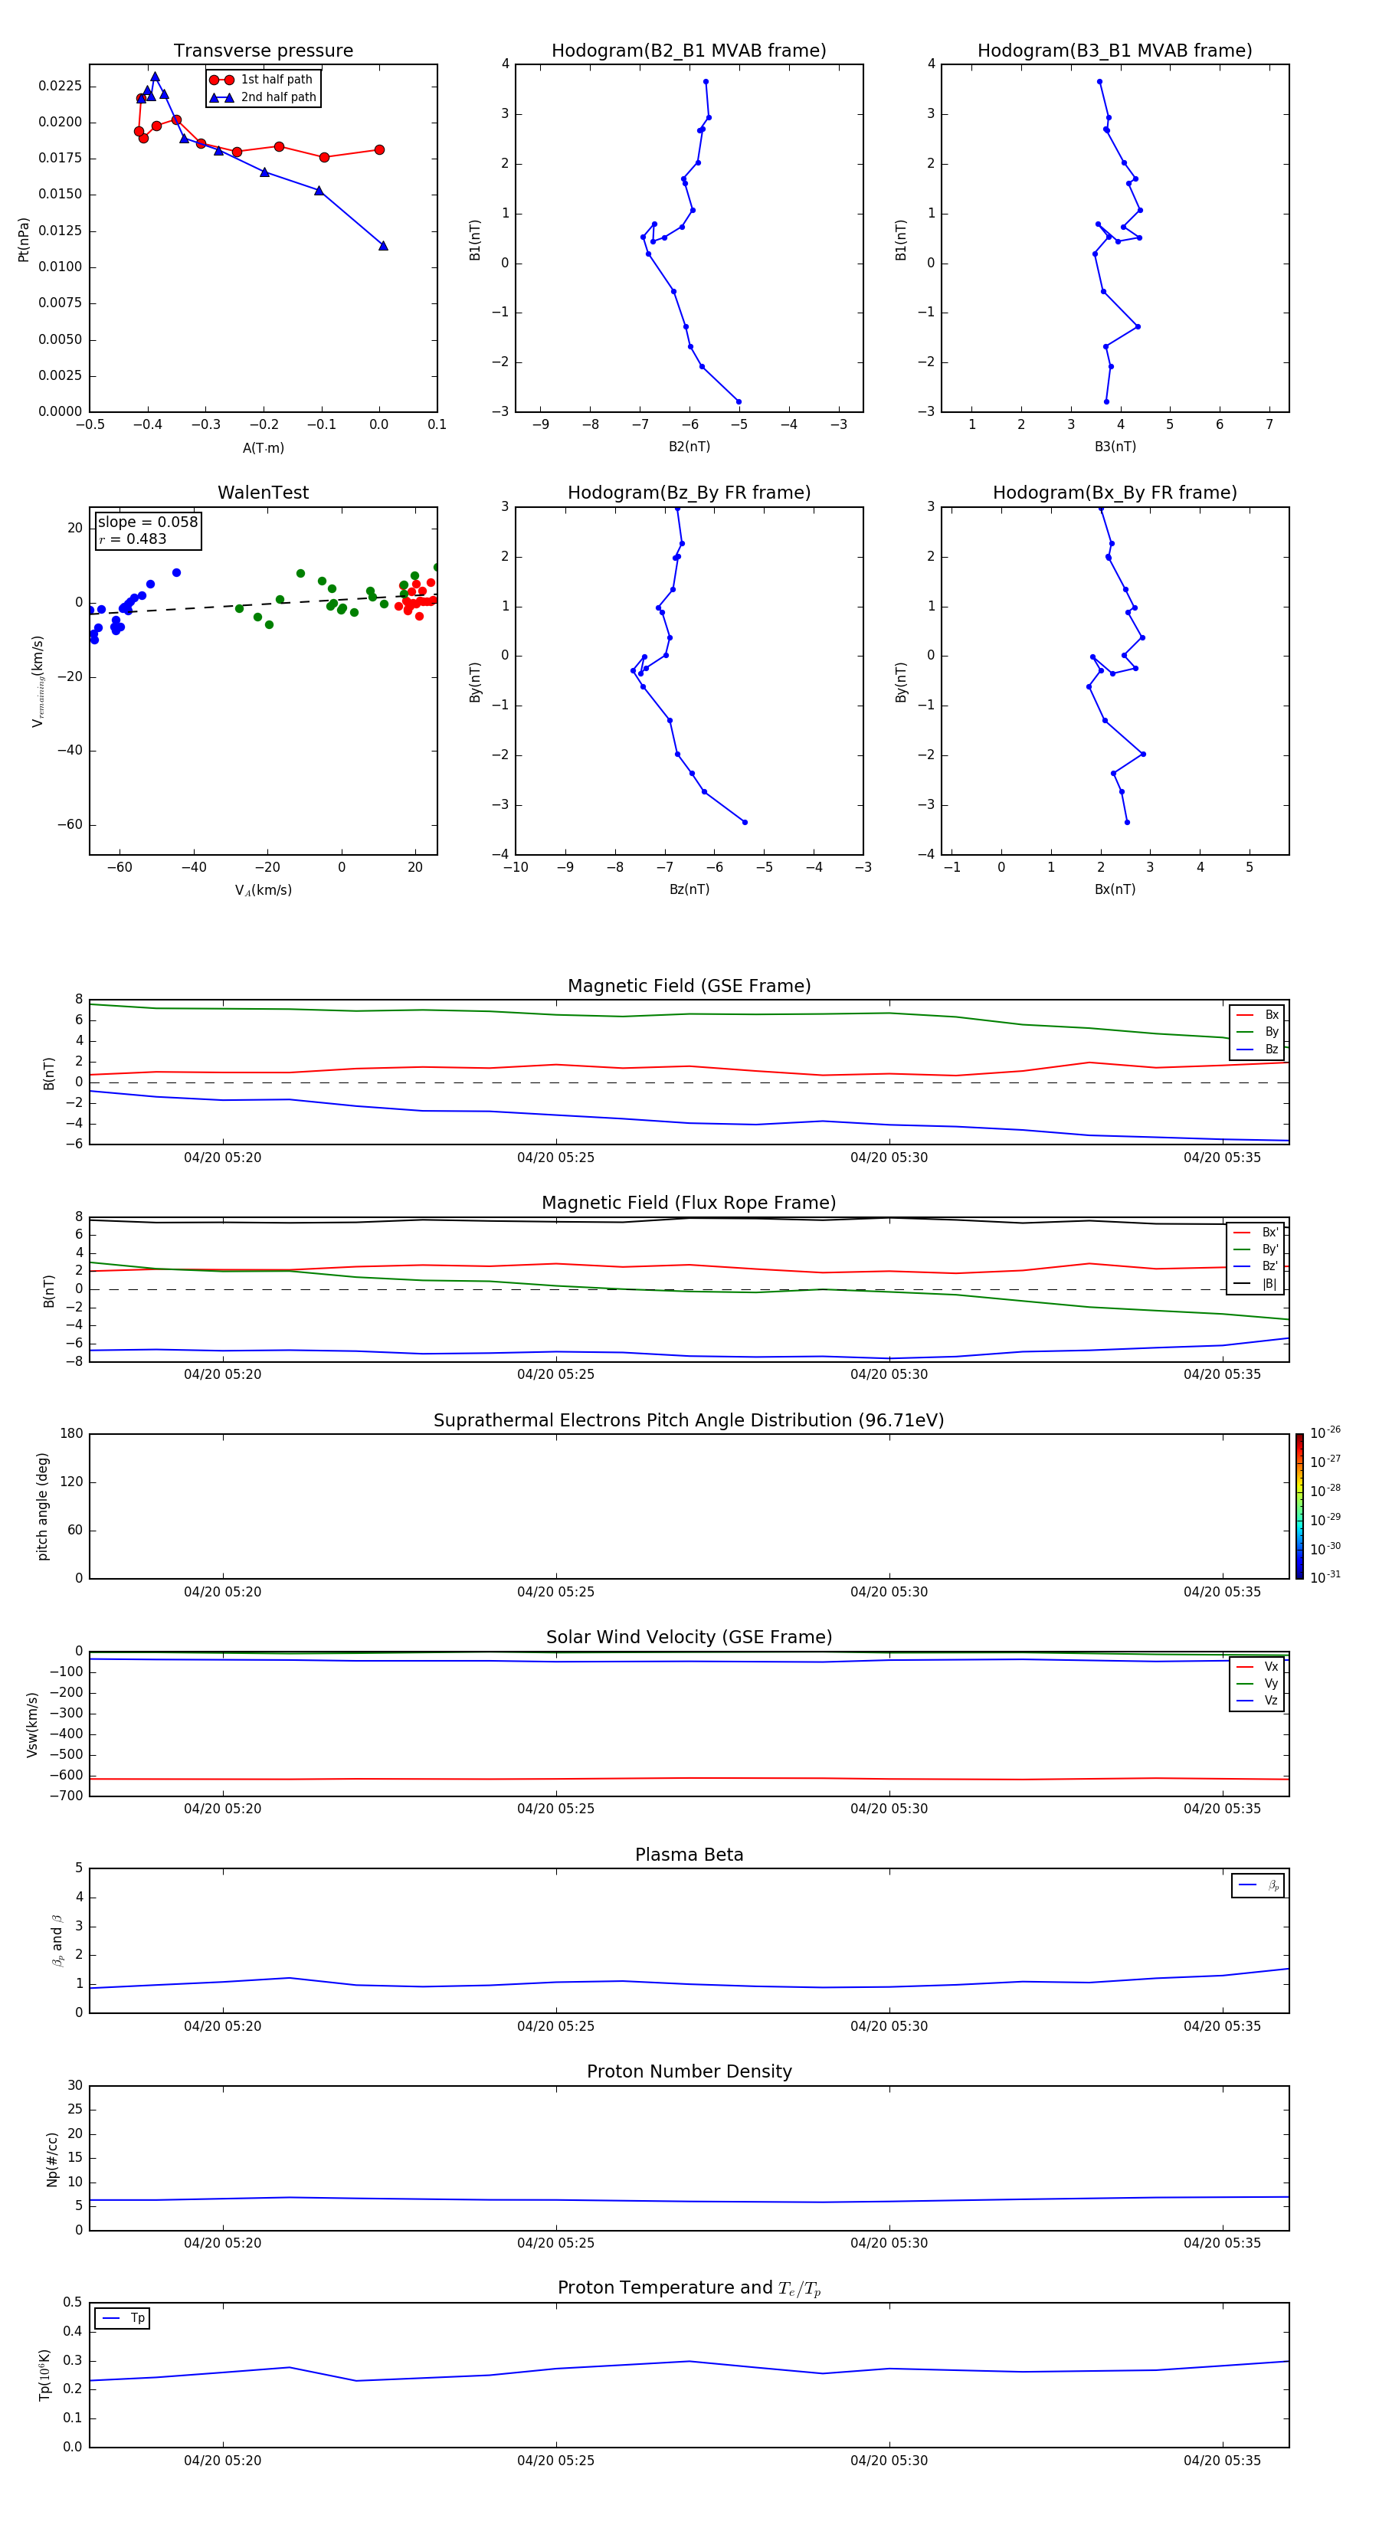Click the 'Transverse pressure' plot title
Image resolution: width=1379 pixels, height=2528 pixels.
pos(263,51)
